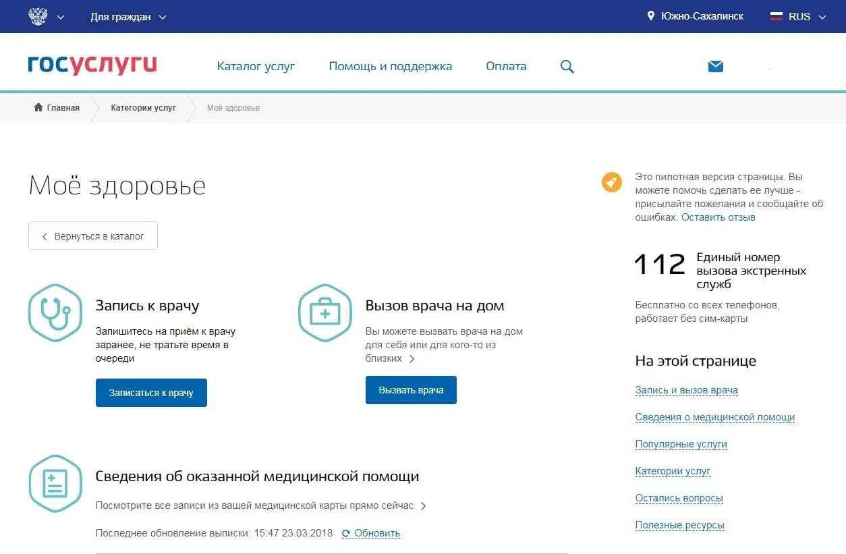The width and height of the screenshot is (846, 554).
Task: Change city from Южно-Сахалинск
Action: (702, 16)
